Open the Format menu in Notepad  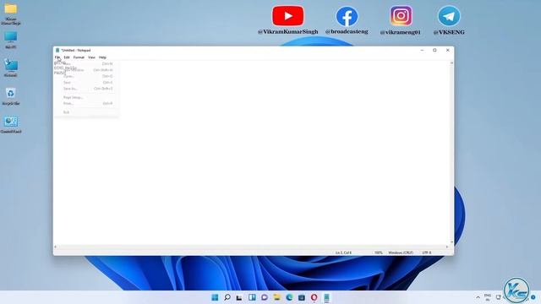pyautogui.click(x=79, y=57)
